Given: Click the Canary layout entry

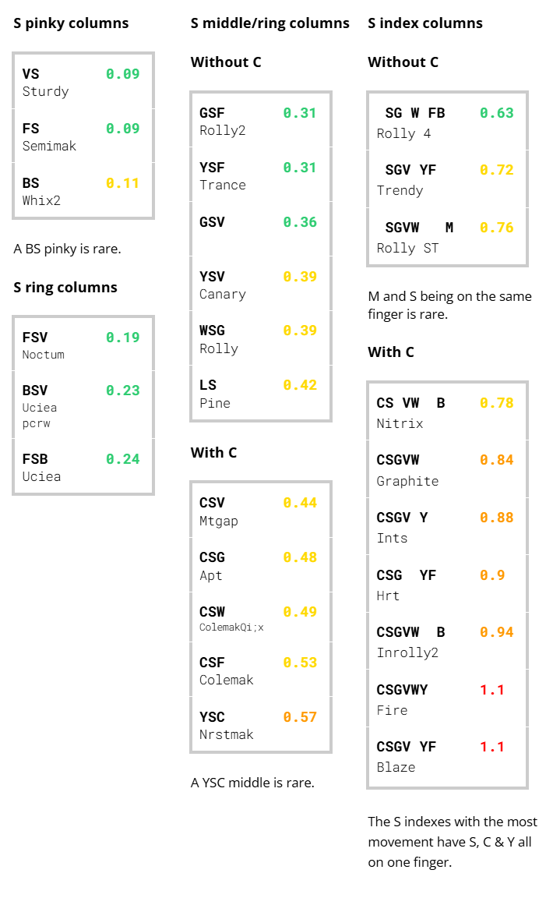Looking at the screenshot, I should click(x=223, y=294).
